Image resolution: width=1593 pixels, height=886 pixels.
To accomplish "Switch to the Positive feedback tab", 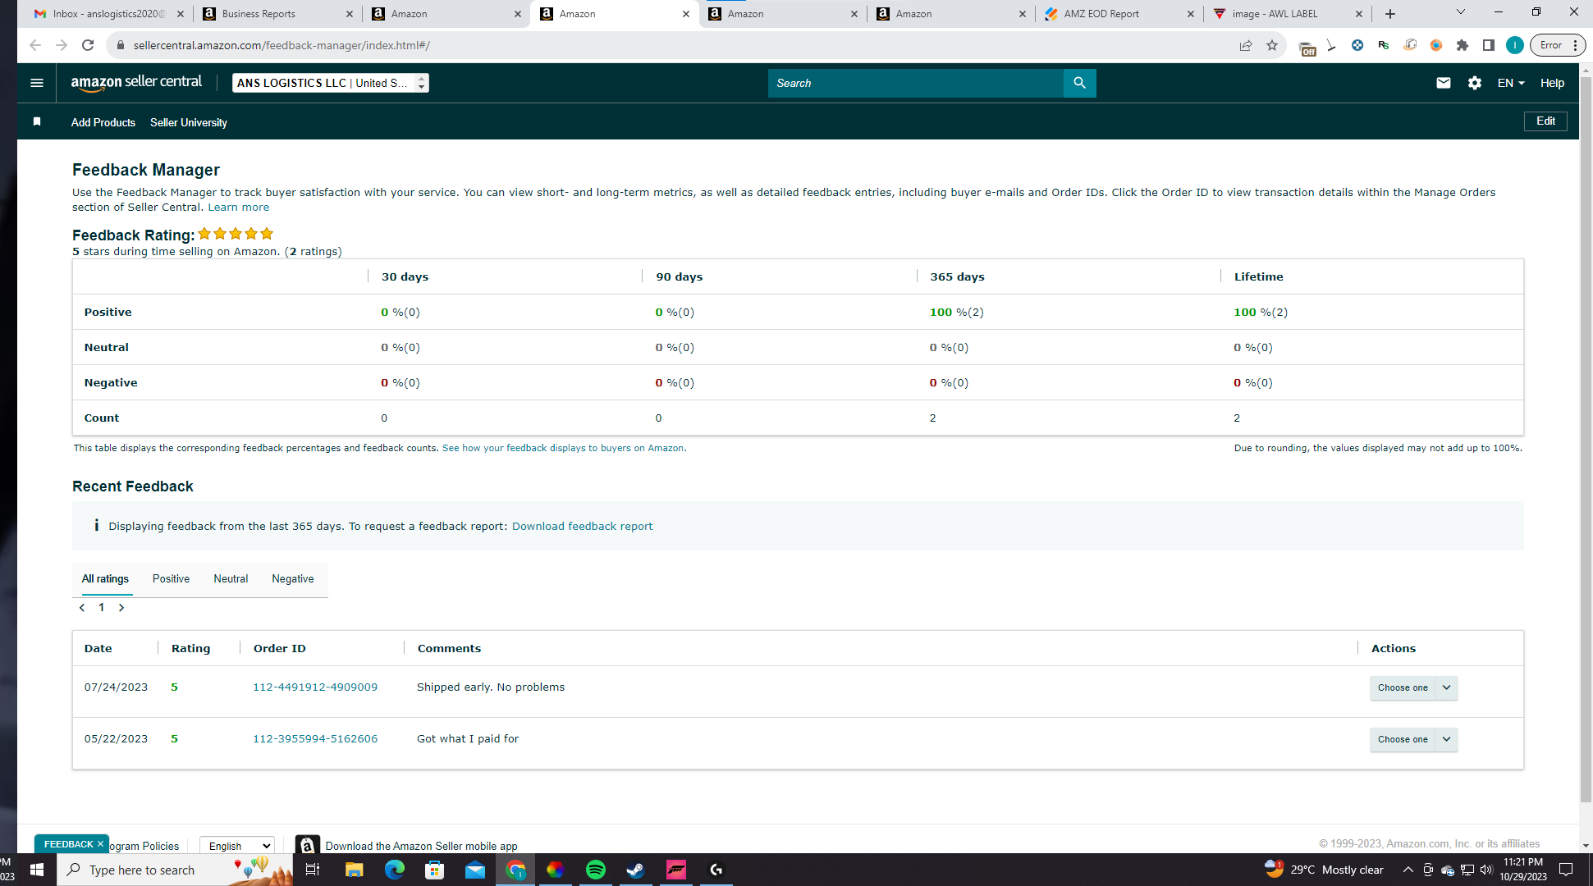I will pyautogui.click(x=171, y=578).
